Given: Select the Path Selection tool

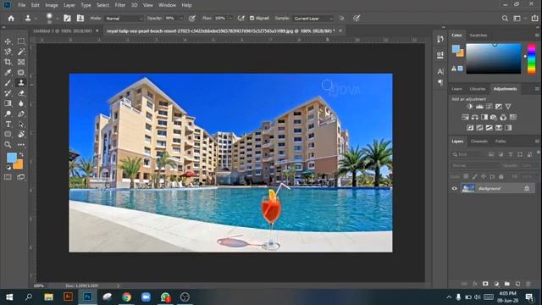Looking at the screenshot, I should (21, 125).
